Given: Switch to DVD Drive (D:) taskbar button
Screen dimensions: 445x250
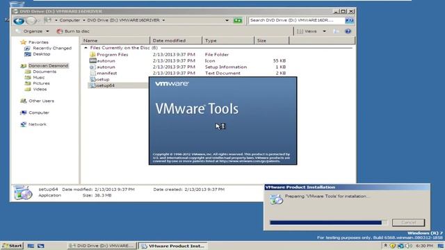Looking at the screenshot, I should (102, 246).
